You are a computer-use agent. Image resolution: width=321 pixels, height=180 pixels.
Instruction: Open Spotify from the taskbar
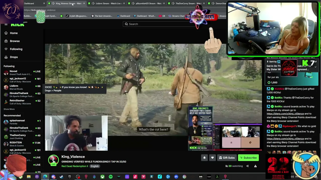coord(111,177)
